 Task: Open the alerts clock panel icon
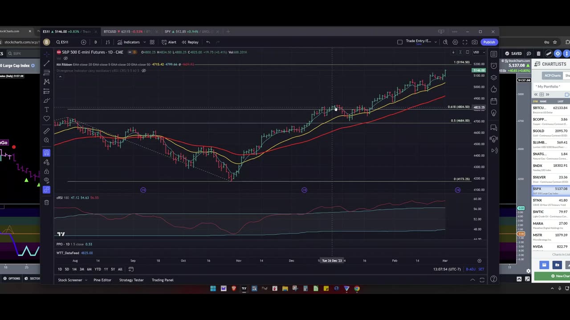[493, 66]
